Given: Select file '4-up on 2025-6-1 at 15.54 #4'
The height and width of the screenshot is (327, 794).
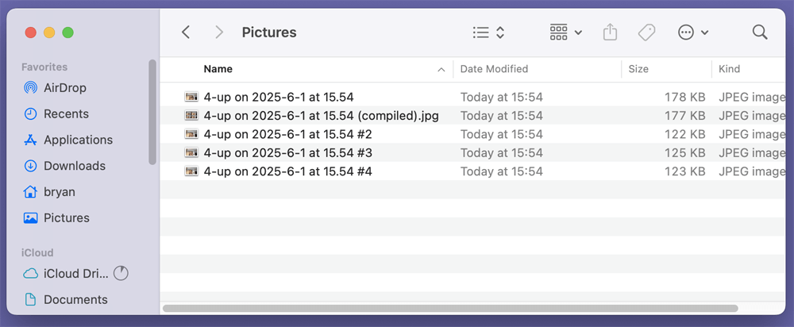Looking at the screenshot, I should (287, 171).
